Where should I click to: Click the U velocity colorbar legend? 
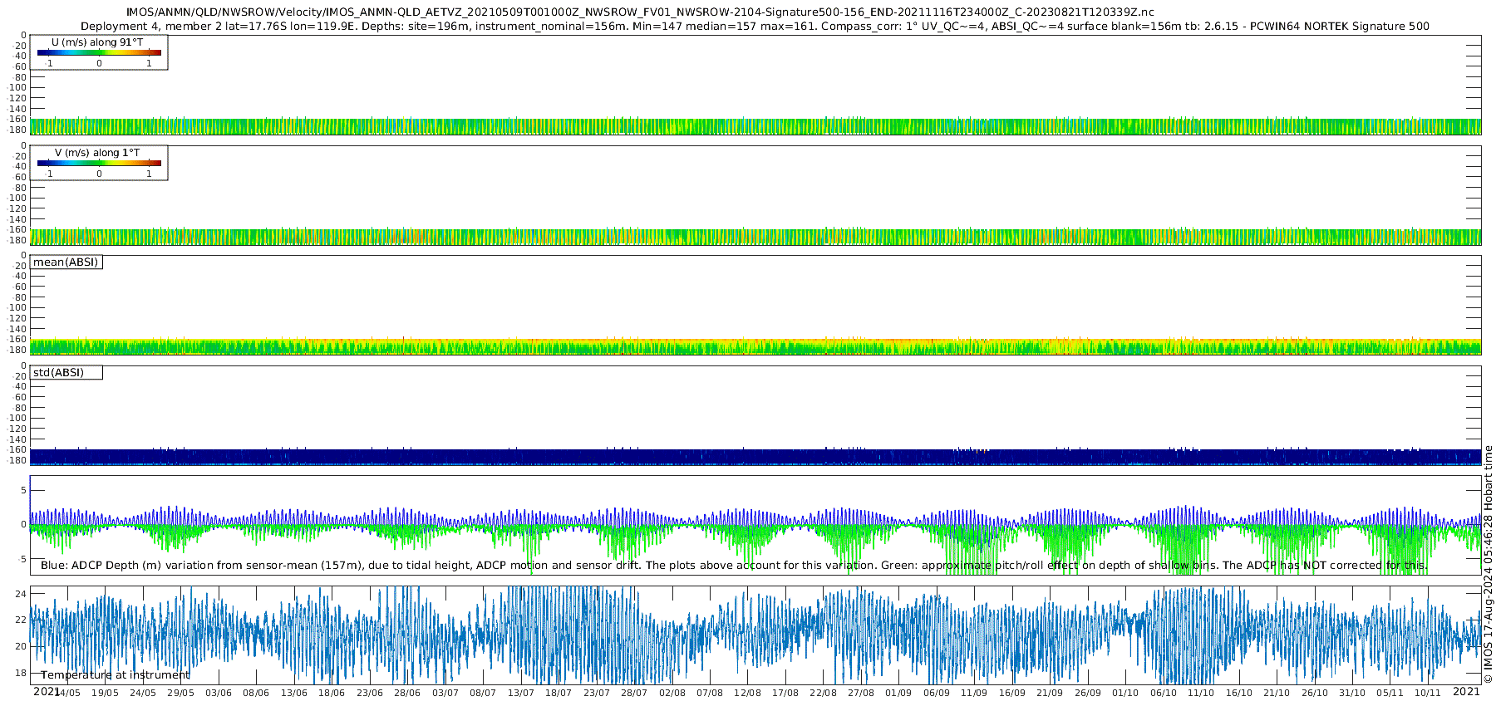[99, 53]
